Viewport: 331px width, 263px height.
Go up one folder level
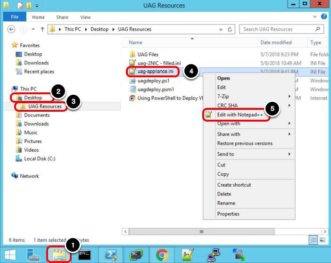(42, 29)
